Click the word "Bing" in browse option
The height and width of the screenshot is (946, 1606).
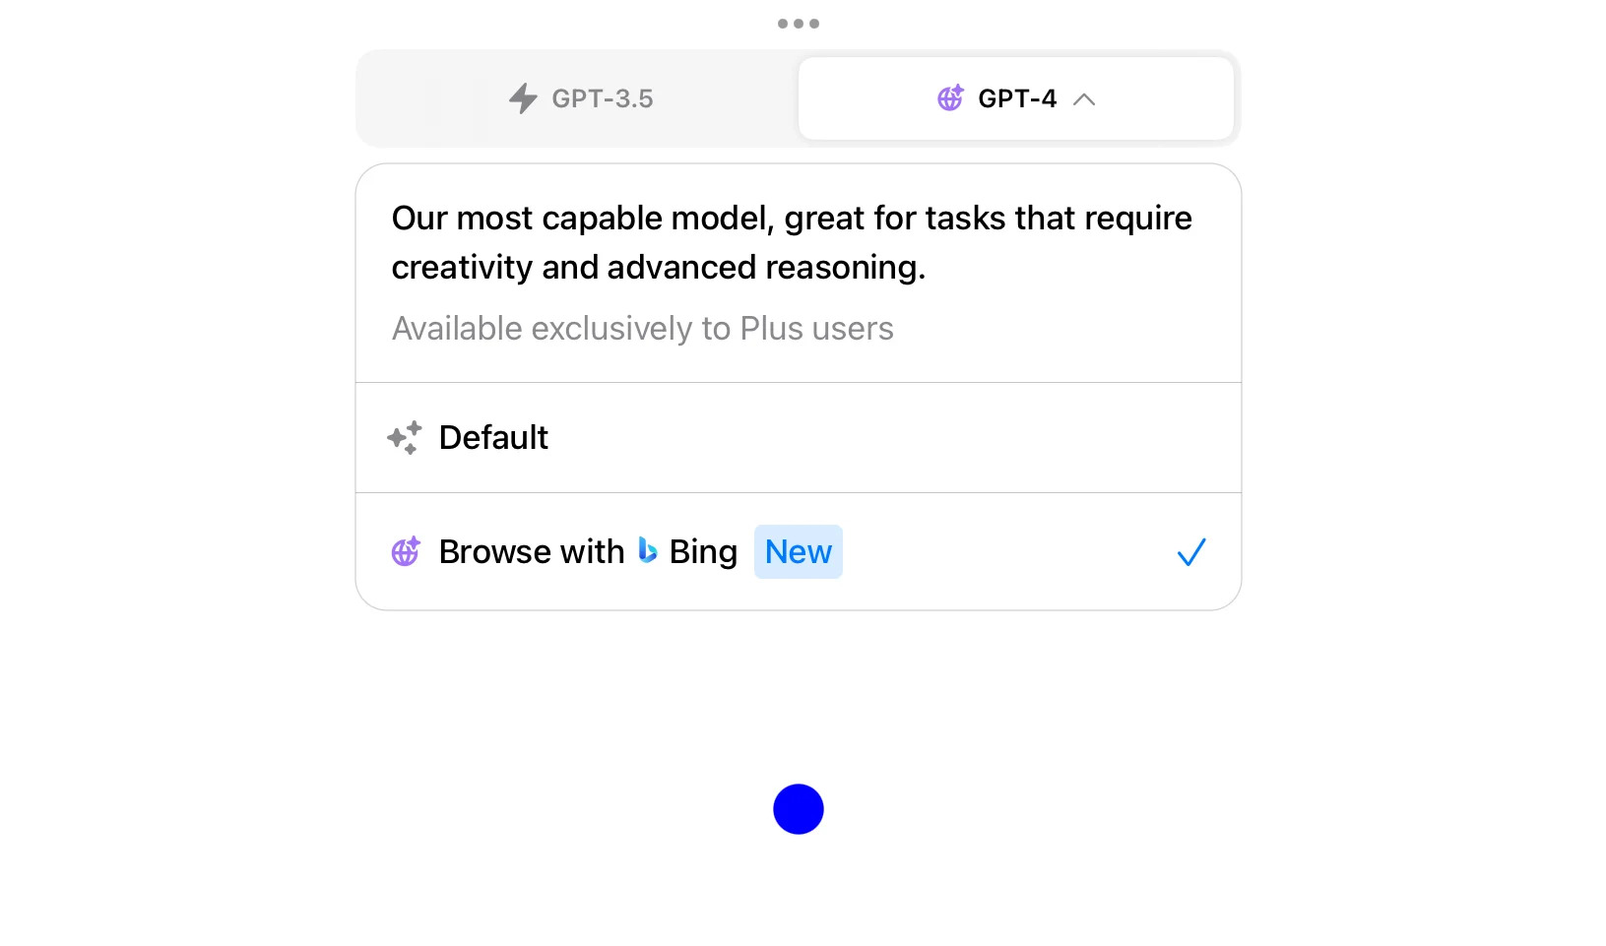703,552
